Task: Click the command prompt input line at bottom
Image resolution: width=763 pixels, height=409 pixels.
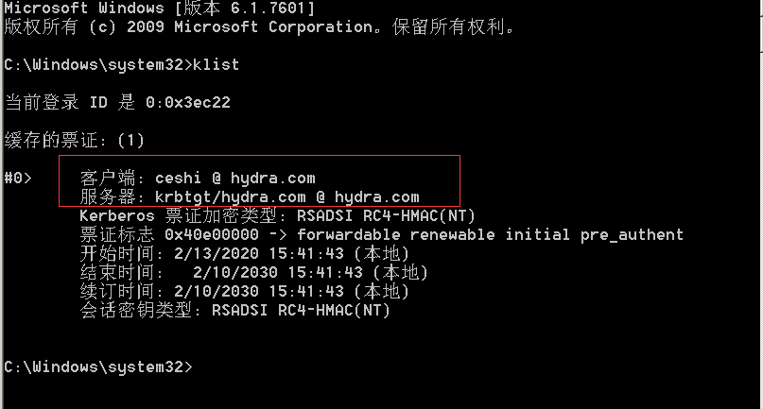Action: coord(97,366)
